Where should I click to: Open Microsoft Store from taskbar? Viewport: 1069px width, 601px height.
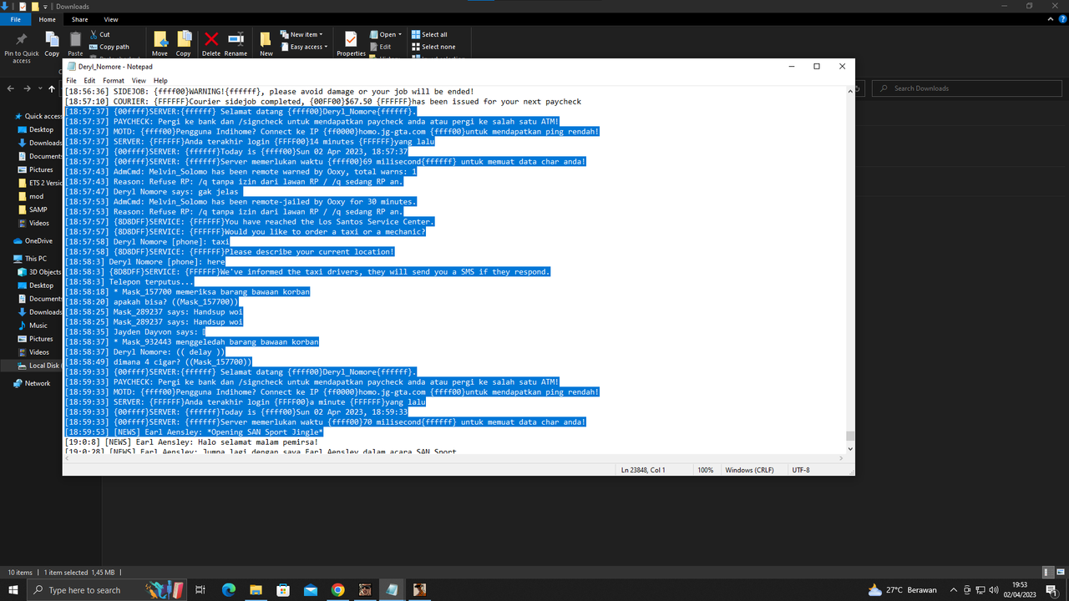point(283,590)
